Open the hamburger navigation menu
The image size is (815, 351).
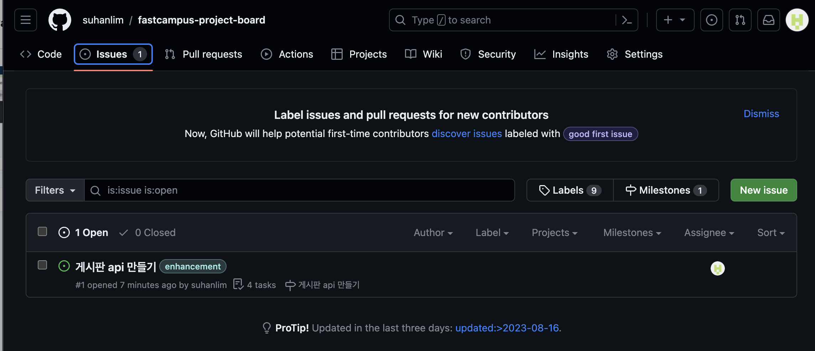coord(26,20)
